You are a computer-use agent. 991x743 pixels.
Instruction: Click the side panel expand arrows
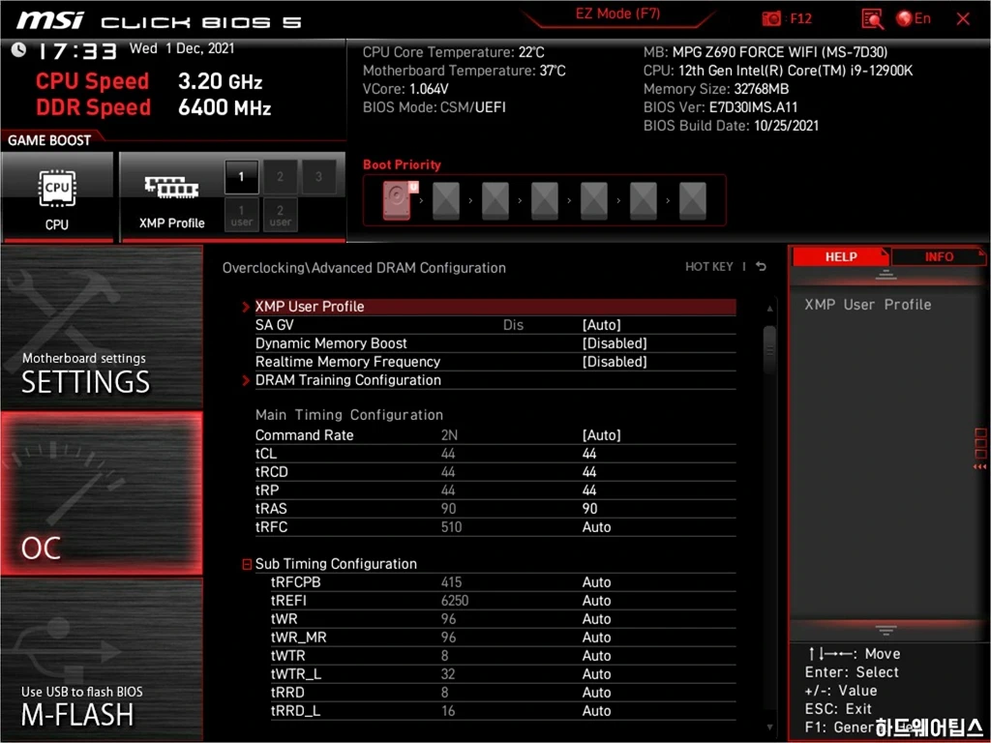tap(979, 467)
